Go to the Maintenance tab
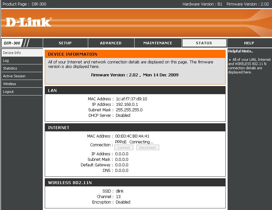272x210 pixels. [x=158, y=43]
